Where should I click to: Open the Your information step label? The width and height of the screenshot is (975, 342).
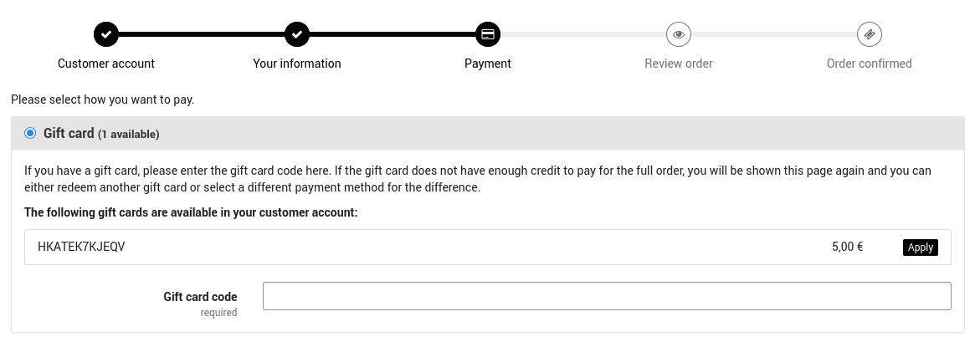pos(297,64)
